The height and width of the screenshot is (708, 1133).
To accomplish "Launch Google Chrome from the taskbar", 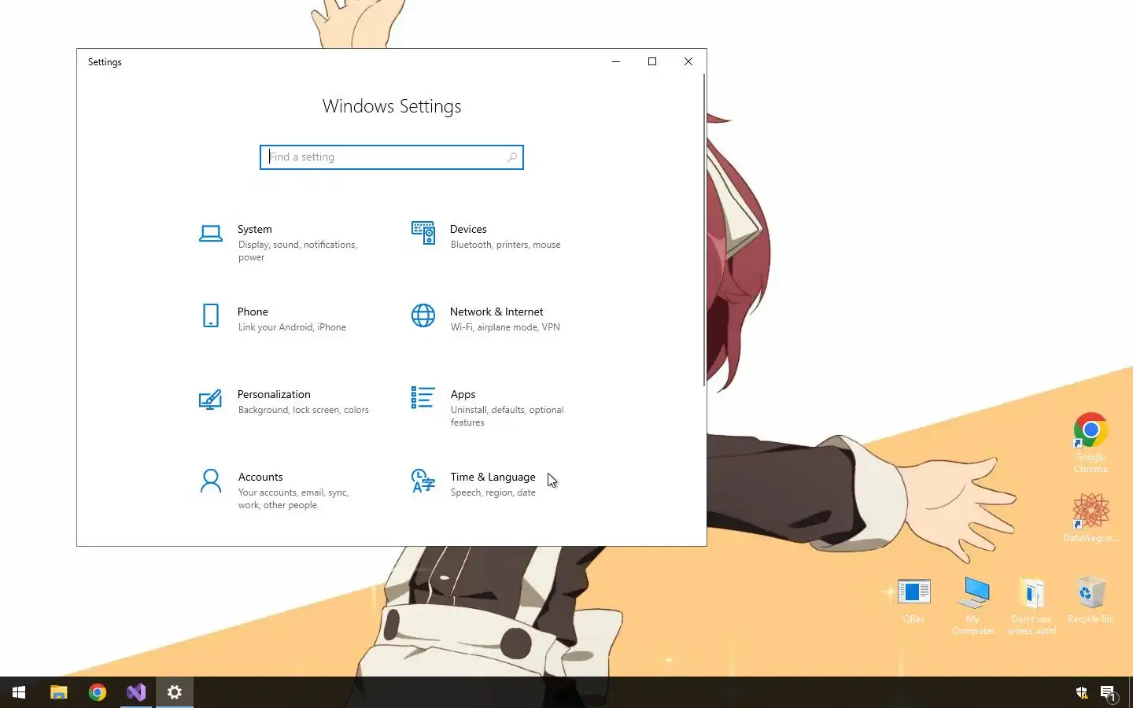I will 98,692.
